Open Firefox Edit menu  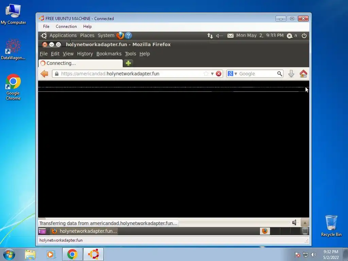pyautogui.click(x=55, y=54)
